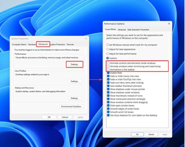Viewport: 185px width, 147px height.
Task: Switch to Data Execution Prevention tab
Action: (x=138, y=30)
